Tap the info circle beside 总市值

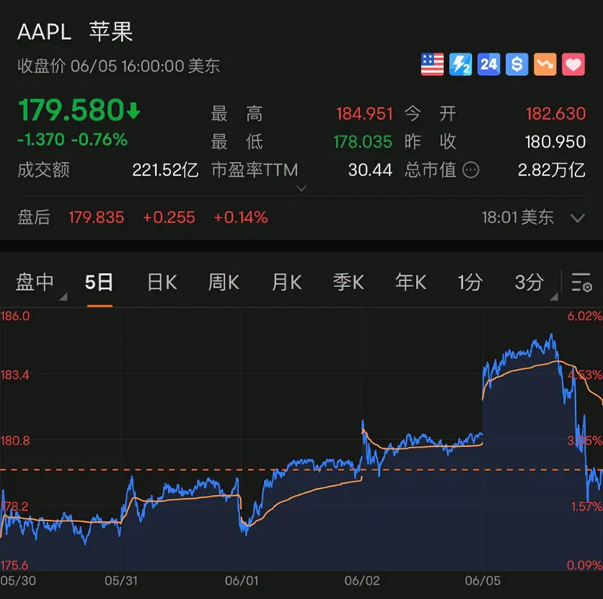pos(470,170)
